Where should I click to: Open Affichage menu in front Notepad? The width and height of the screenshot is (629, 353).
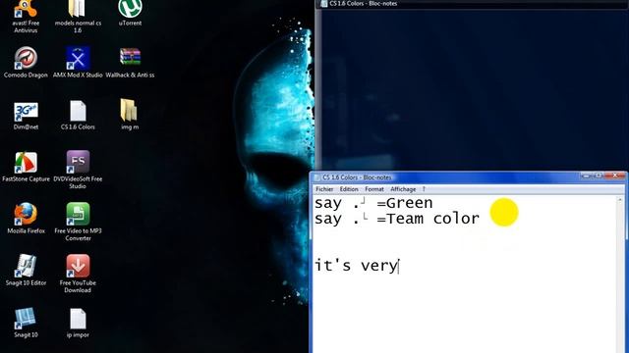coord(403,189)
